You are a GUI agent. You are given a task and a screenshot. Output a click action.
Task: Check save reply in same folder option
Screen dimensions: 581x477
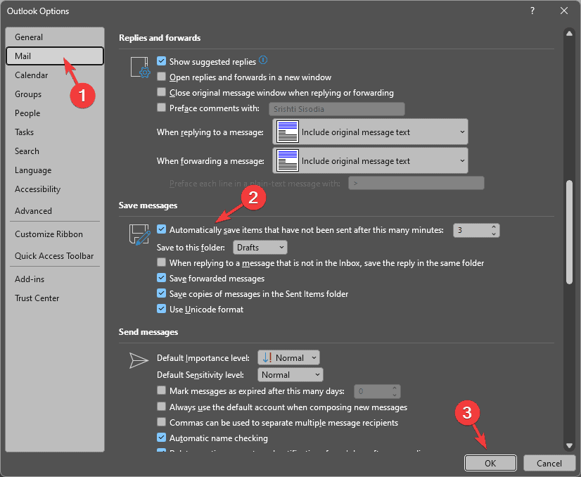161,262
